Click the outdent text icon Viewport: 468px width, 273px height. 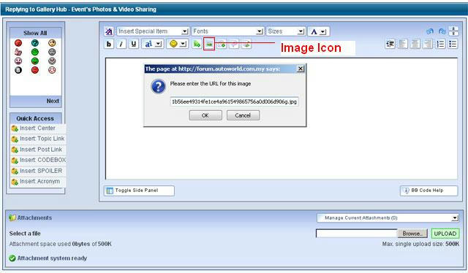pyautogui.click(x=390, y=44)
